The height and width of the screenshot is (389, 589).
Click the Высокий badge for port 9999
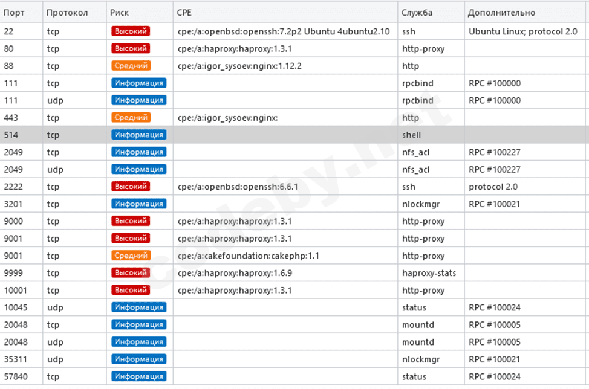tap(131, 273)
